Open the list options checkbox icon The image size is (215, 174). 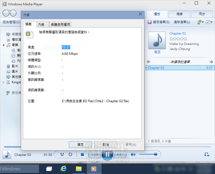point(209,22)
